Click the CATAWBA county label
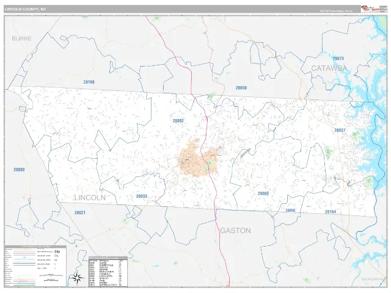The image size is (391, 293). point(329,68)
